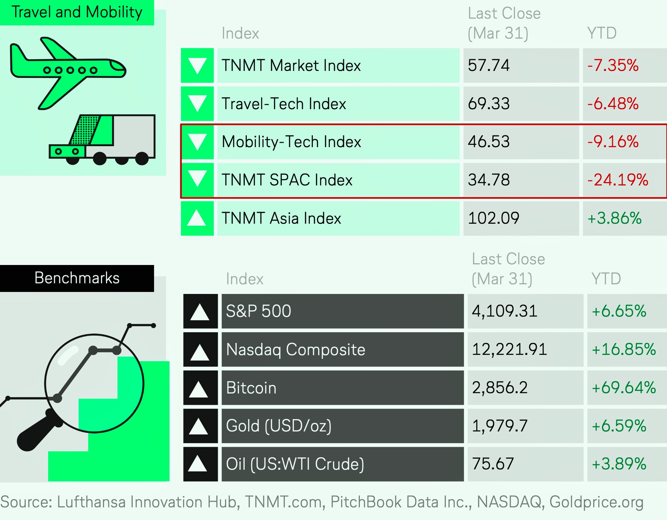Open the Travel and Mobility header tab
This screenshot has width=667, height=520.
(77, 13)
